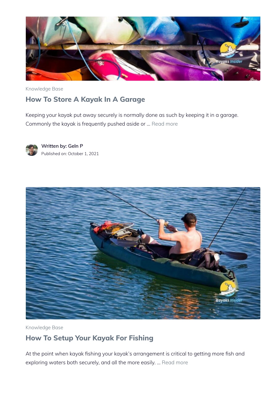Click the published date October 1, 2021
Screen dimensions: 278x394
pos(70,154)
